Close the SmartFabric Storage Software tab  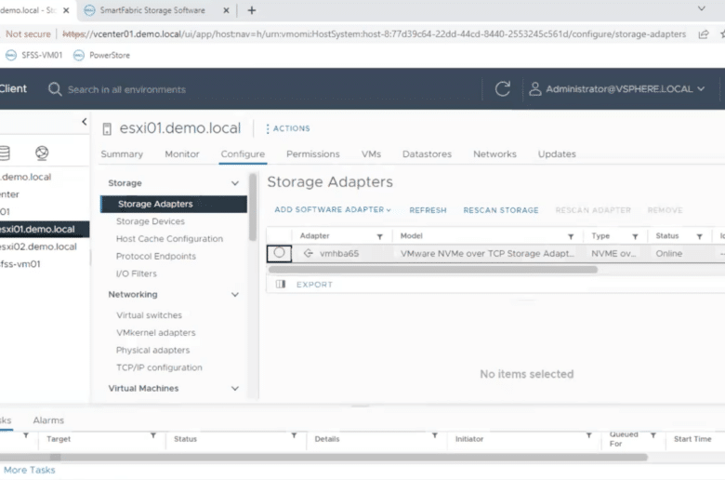(x=226, y=10)
